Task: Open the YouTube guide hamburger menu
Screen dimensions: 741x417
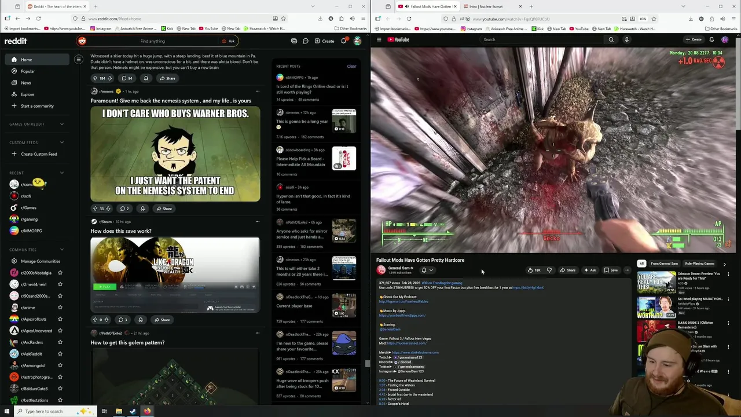Action: point(379,39)
